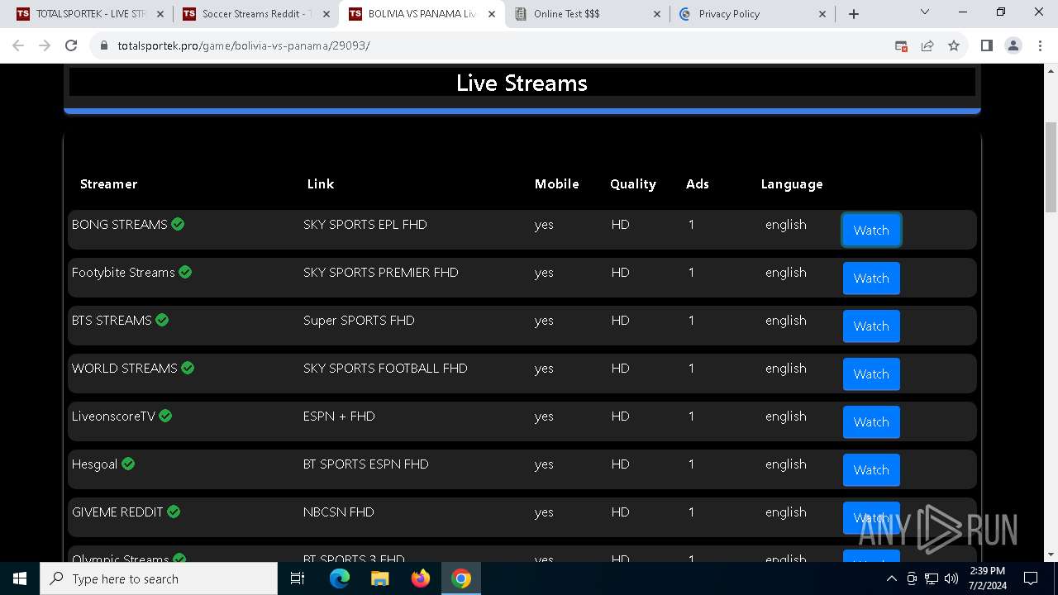Open Chrome three-dot menu
The image size is (1058, 595).
[1039, 45]
